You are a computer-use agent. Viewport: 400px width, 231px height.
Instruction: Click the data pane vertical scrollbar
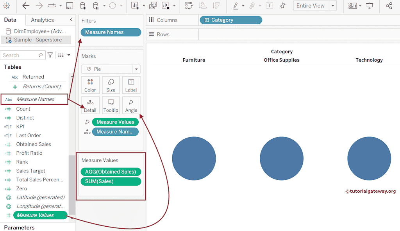click(72, 185)
